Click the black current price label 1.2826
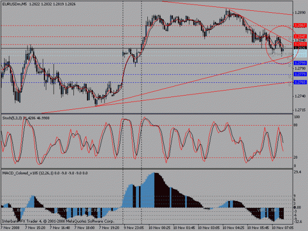Image resolution: width=308 pixels, height=231 pixels. (x=300, y=48)
